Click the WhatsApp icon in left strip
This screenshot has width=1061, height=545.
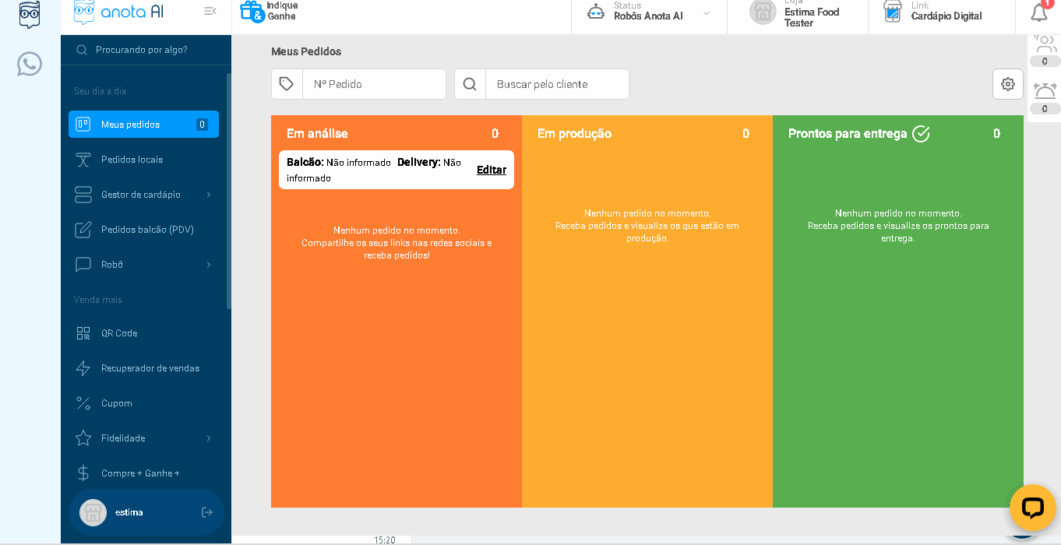30,64
